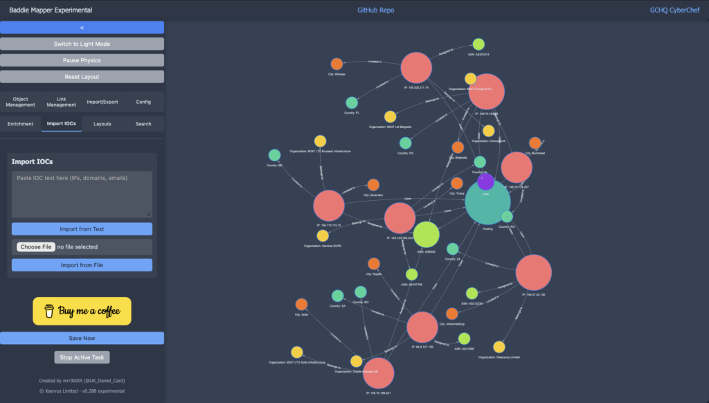Click the City: Warsaw orange node
The width and height of the screenshot is (709, 403).
[x=336, y=64]
